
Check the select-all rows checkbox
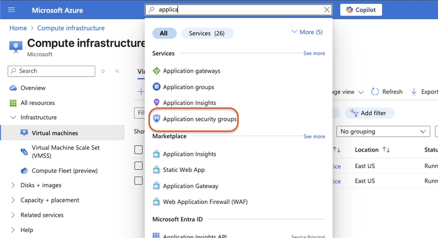[x=139, y=150]
